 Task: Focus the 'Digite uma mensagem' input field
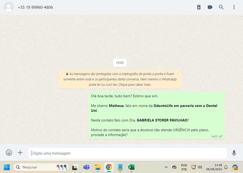click(x=127, y=153)
